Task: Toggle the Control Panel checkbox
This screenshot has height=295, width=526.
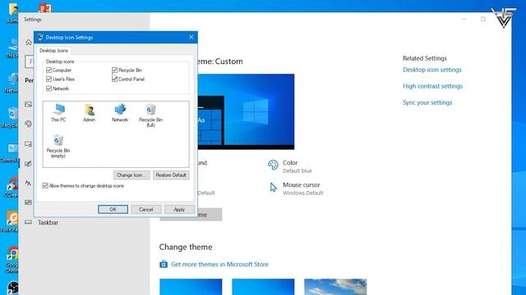Action: point(115,79)
